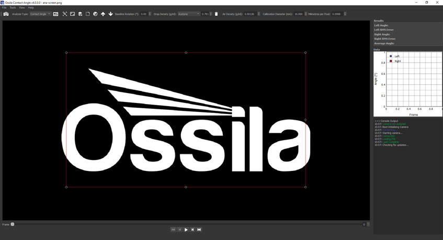The image size is (443, 240).
Task: Click the frame number spinner at slider end
Action: coord(366,224)
